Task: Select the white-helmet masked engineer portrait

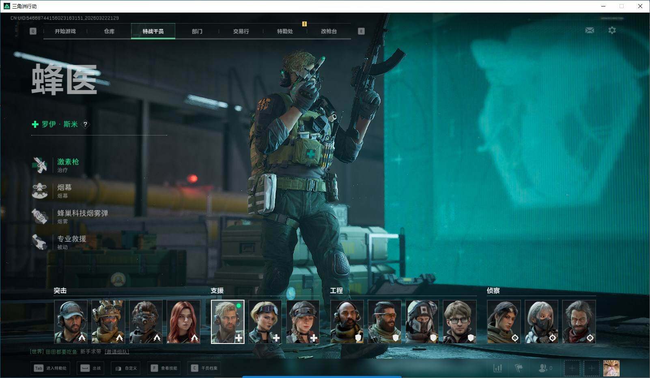Action: [422, 322]
